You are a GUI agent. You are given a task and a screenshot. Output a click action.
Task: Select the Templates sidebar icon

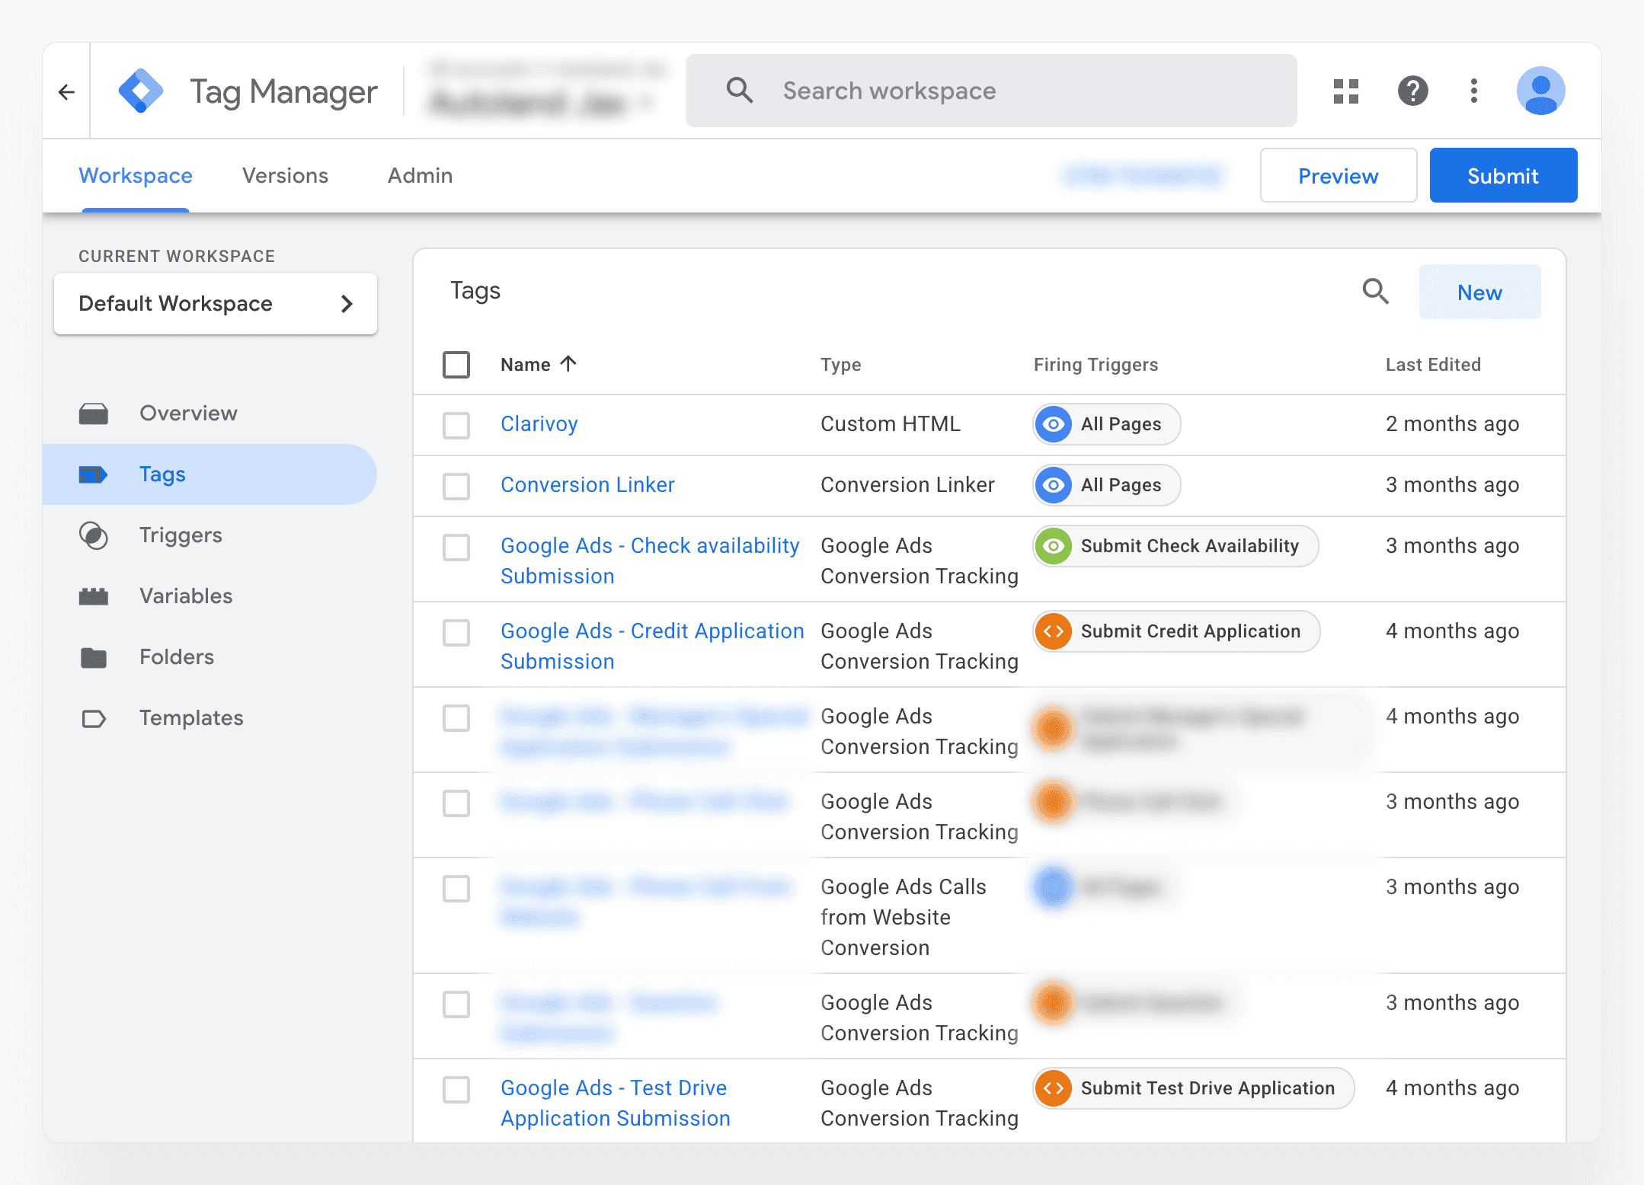point(94,718)
